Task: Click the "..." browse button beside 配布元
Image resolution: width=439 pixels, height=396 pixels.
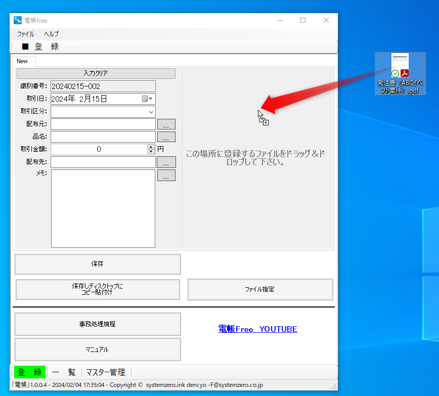Action: 166,124
